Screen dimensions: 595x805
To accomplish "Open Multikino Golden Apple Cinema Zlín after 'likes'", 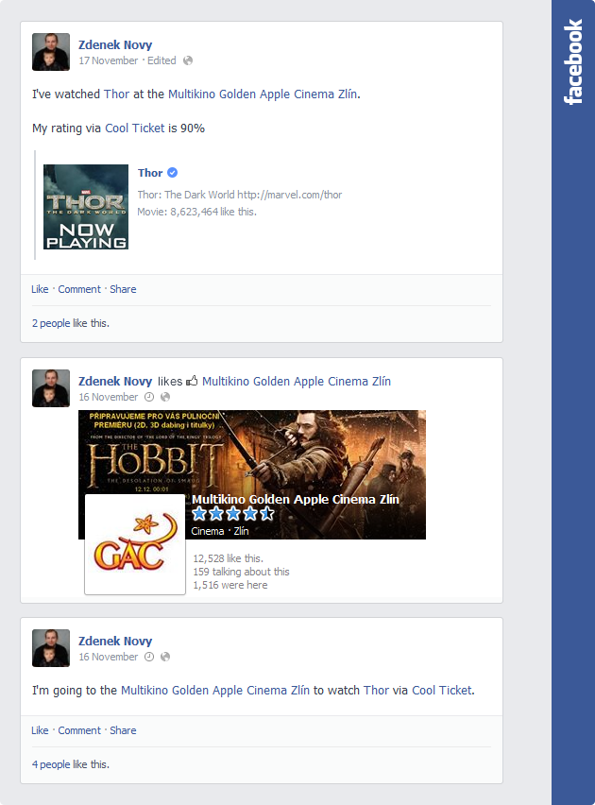I will [297, 381].
